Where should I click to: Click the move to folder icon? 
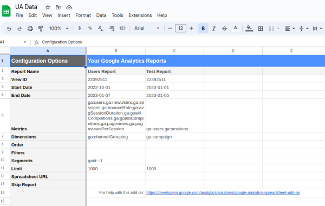pos(58,8)
